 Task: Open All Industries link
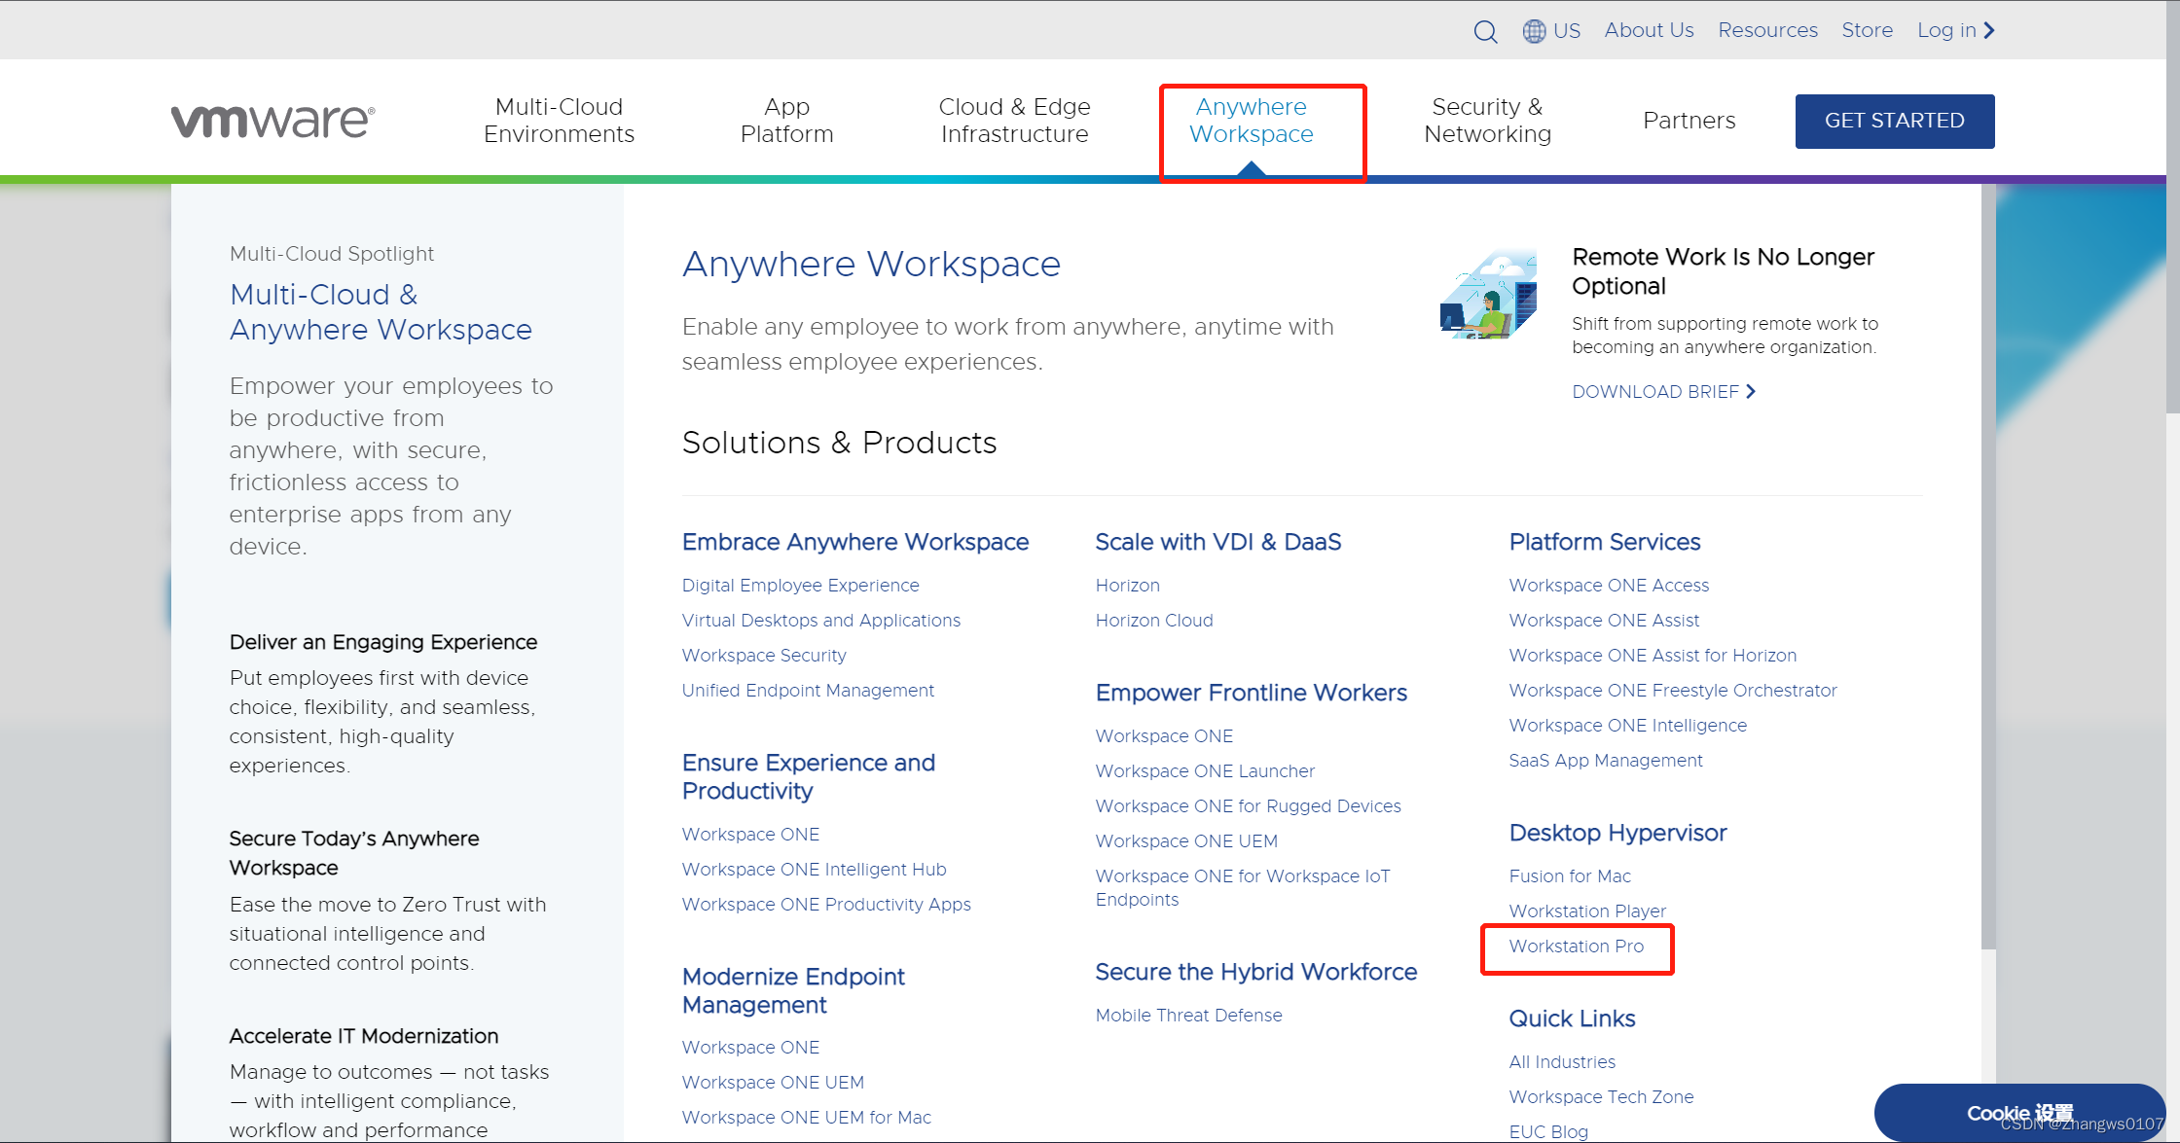tap(1562, 1061)
